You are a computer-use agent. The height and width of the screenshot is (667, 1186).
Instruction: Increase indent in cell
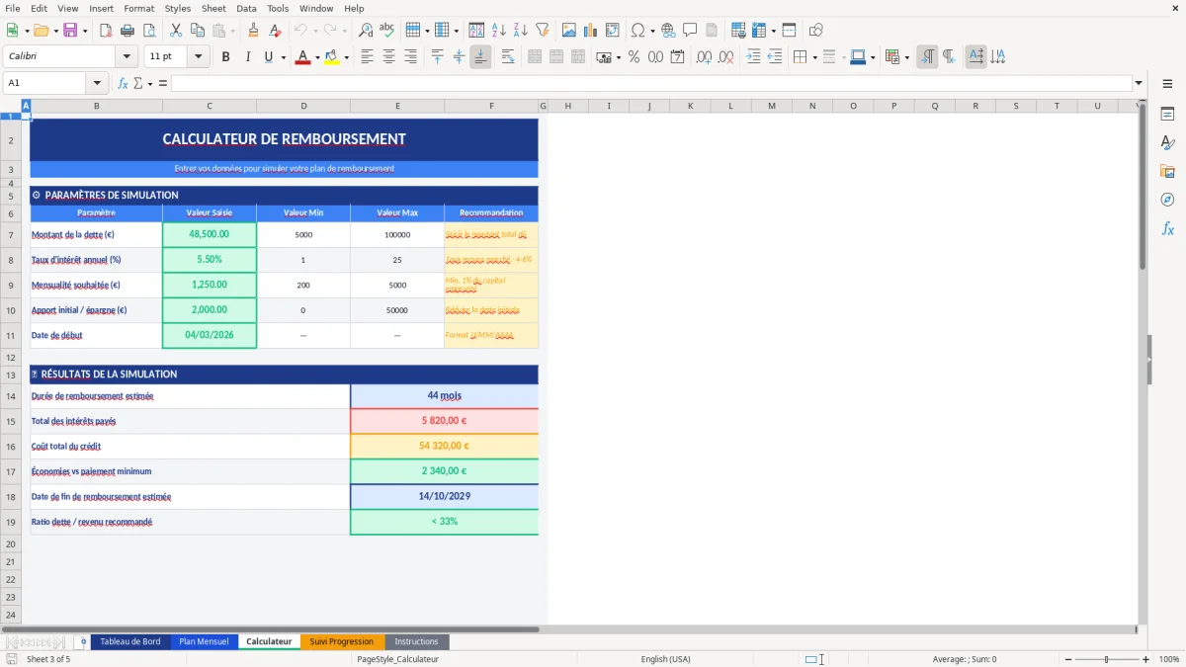[x=753, y=57]
